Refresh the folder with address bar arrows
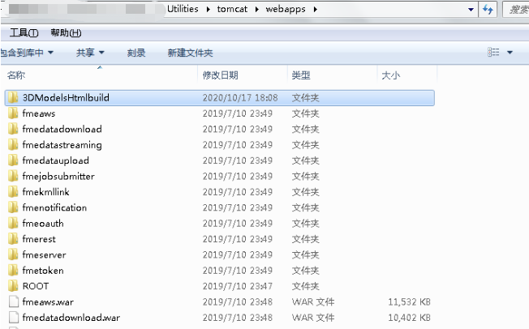Screen dimensions: 529x329 (x=488, y=10)
